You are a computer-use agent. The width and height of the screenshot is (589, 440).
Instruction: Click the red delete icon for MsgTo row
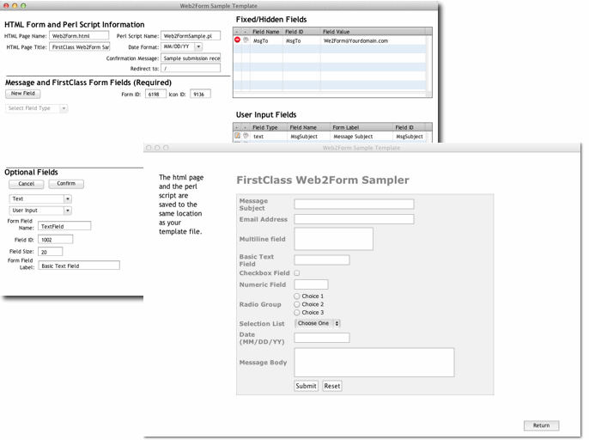238,40
